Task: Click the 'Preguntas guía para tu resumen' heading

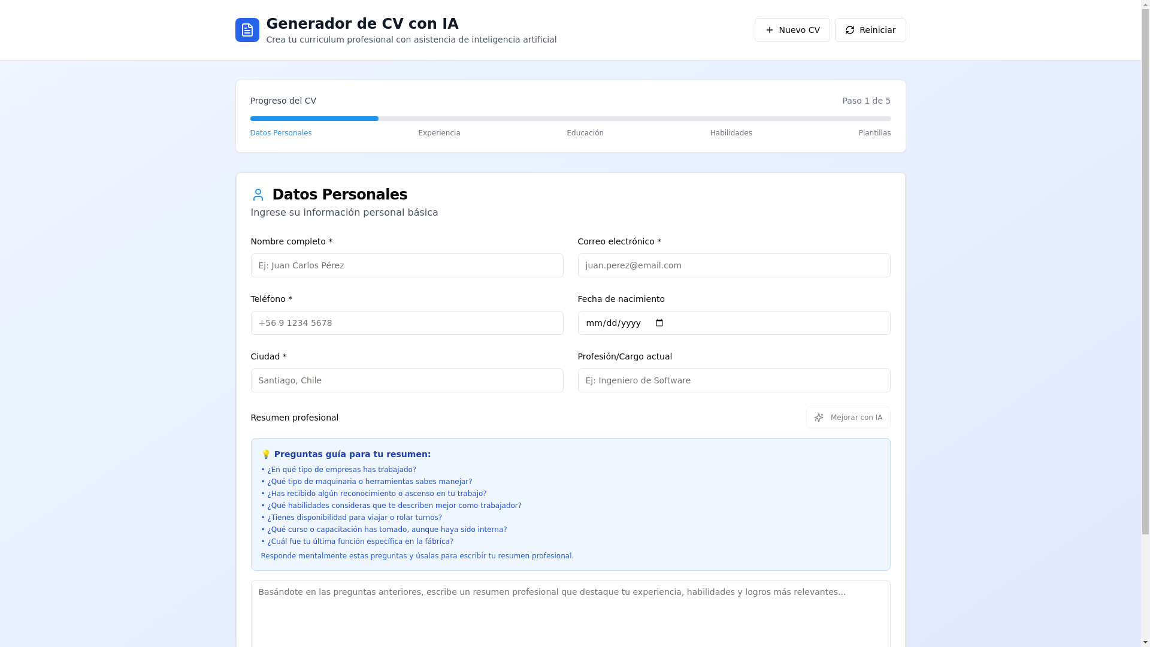Action: (x=352, y=454)
